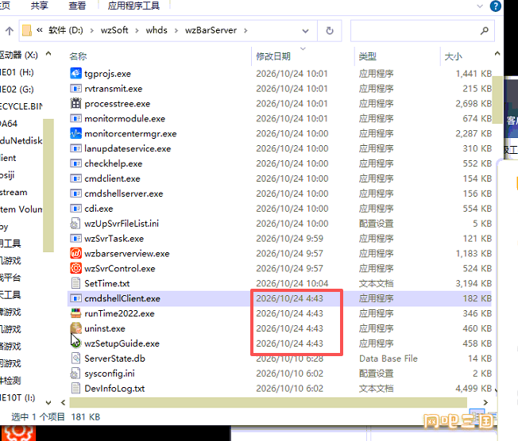Open the address bar history dropdown
Screen dimensions: 518x441
coord(305,31)
